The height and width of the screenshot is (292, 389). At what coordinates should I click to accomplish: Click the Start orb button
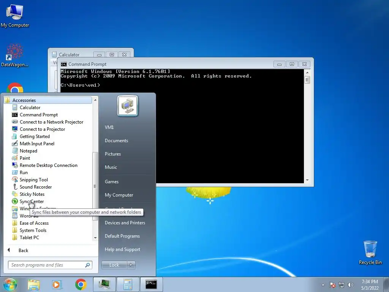click(10, 284)
